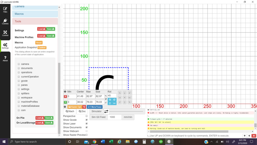The image size is (257, 145).
Task: Click the center plus alignment button
Action: tap(124, 98)
